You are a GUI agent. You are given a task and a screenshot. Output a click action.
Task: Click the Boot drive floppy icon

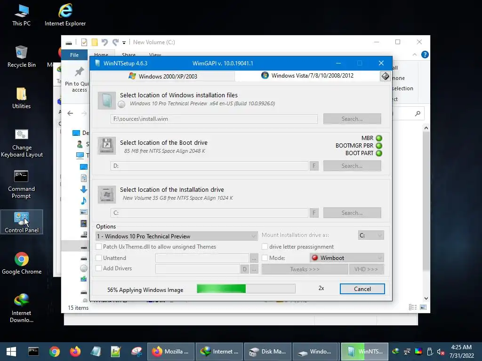[x=107, y=146]
